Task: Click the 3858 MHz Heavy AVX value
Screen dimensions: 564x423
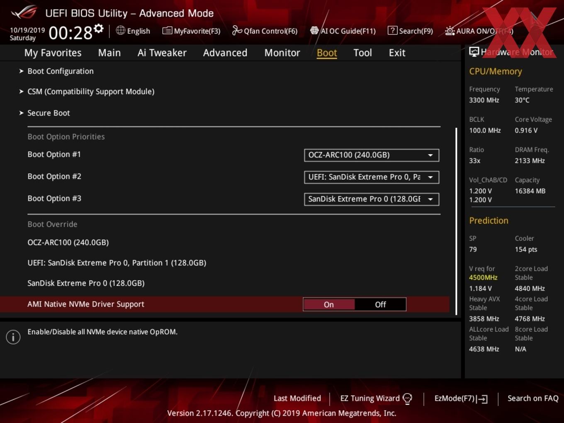Action: coord(484,319)
